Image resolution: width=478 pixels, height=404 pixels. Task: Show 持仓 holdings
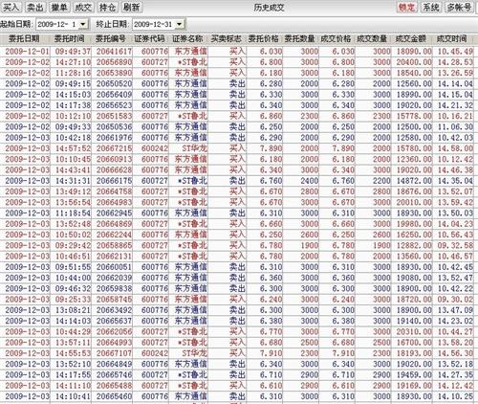point(107,7)
